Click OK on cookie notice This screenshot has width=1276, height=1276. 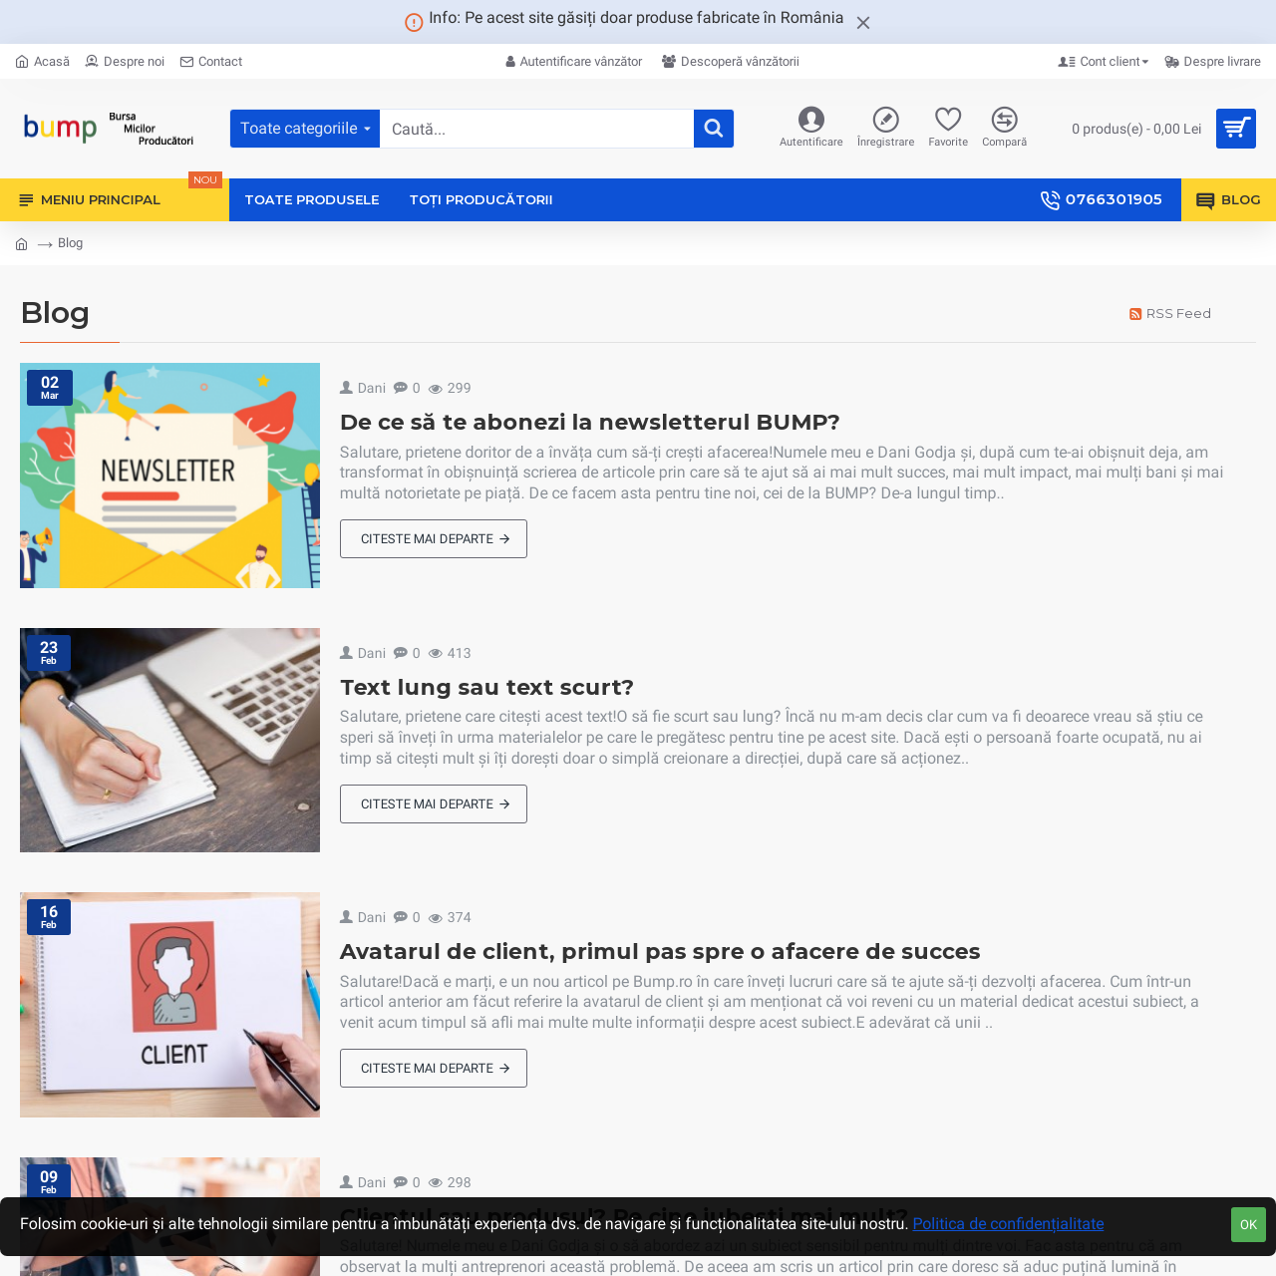click(1248, 1225)
